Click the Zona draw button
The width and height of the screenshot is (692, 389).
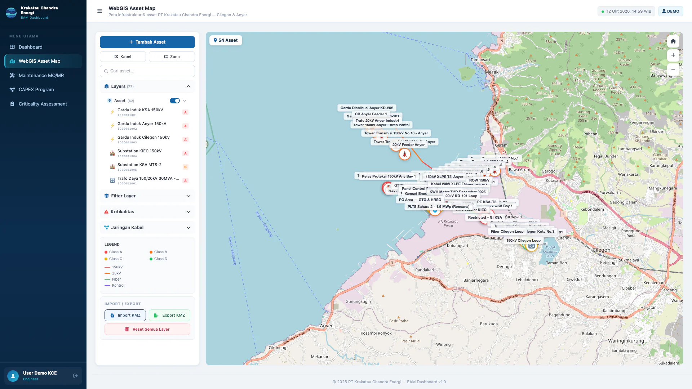pos(172,57)
